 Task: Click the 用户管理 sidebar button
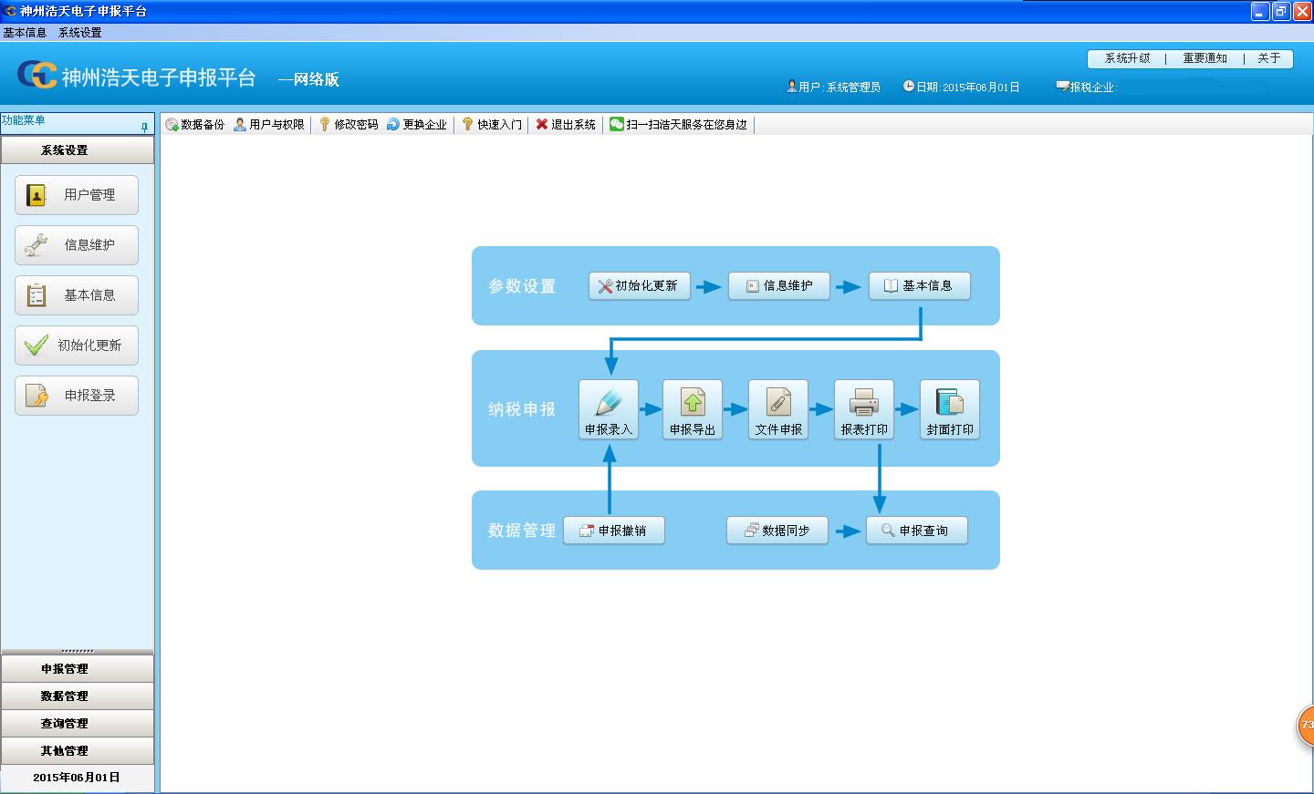tap(77, 195)
